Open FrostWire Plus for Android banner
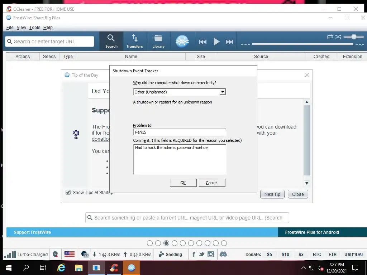 [x=322, y=232]
